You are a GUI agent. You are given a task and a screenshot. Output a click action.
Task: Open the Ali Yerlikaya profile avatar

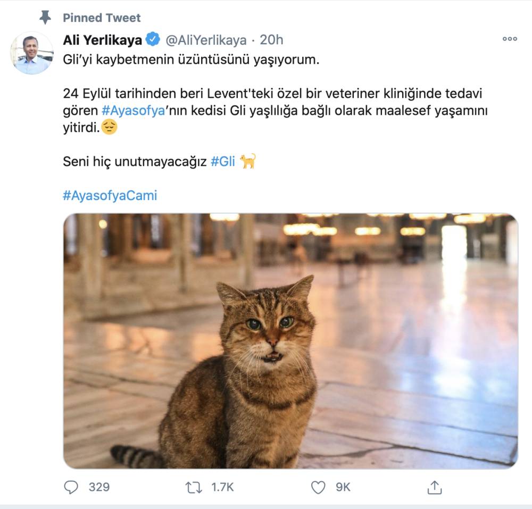click(32, 53)
